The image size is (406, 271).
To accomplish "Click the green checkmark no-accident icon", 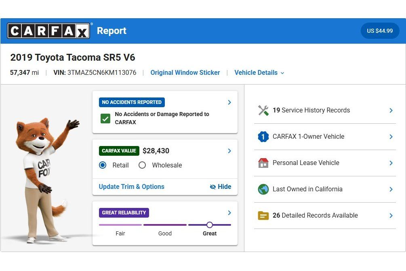I will pos(105,119).
